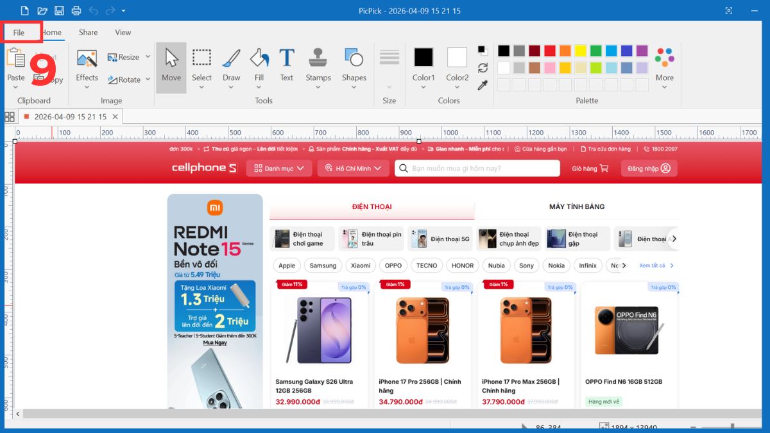Pick the purple palette color
This screenshot has height=433, width=770.
[642, 51]
